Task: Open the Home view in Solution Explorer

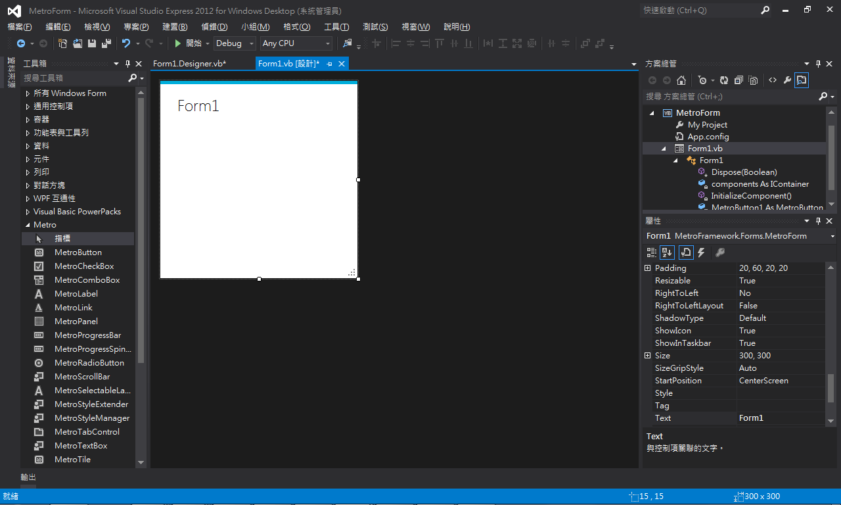Action: click(681, 80)
